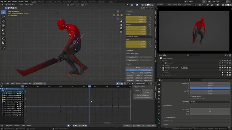Viewport: 232px width, 130px height.
Task: Open the Quaternion rotation mode dropdown
Action: pyautogui.click(x=139, y=37)
